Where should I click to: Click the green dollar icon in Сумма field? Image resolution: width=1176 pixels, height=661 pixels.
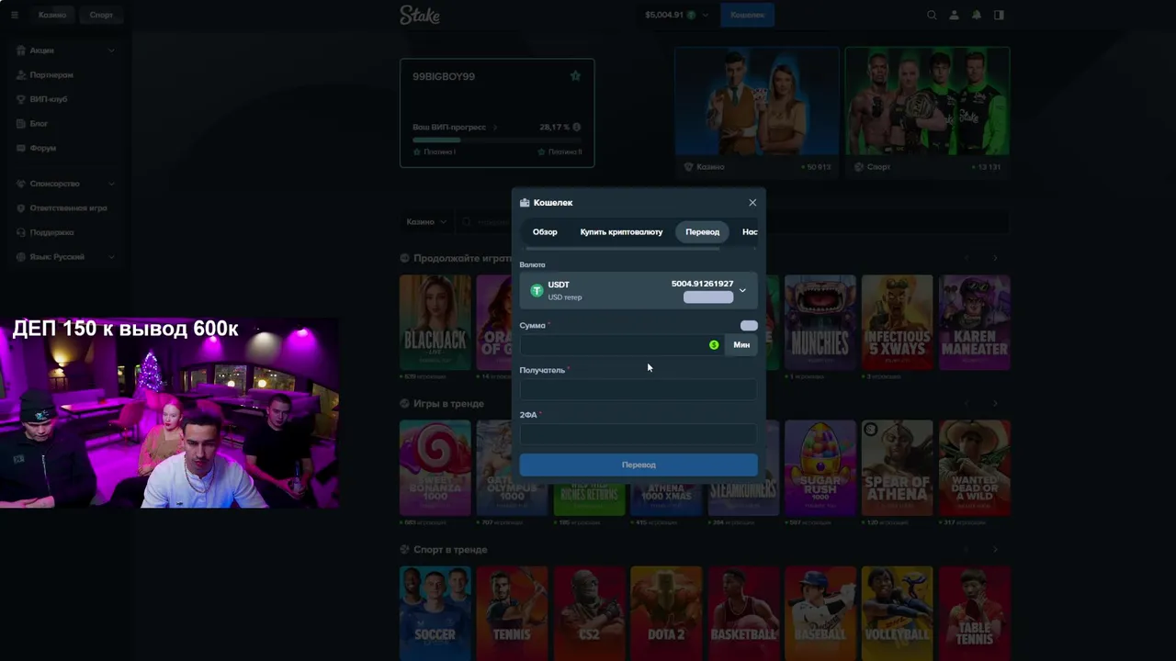coord(714,345)
